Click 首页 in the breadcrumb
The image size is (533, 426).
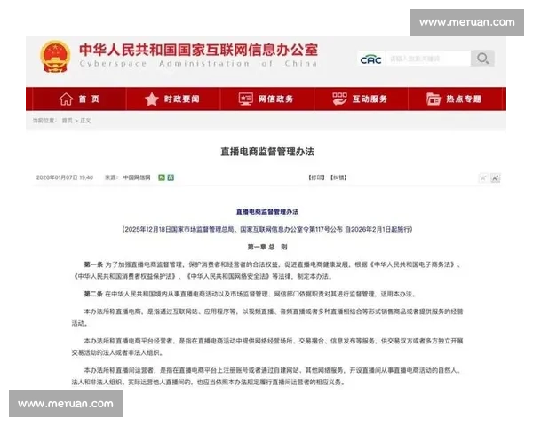coord(67,121)
